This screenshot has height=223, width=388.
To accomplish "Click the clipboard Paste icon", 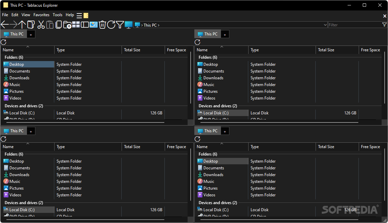I will [50, 25].
